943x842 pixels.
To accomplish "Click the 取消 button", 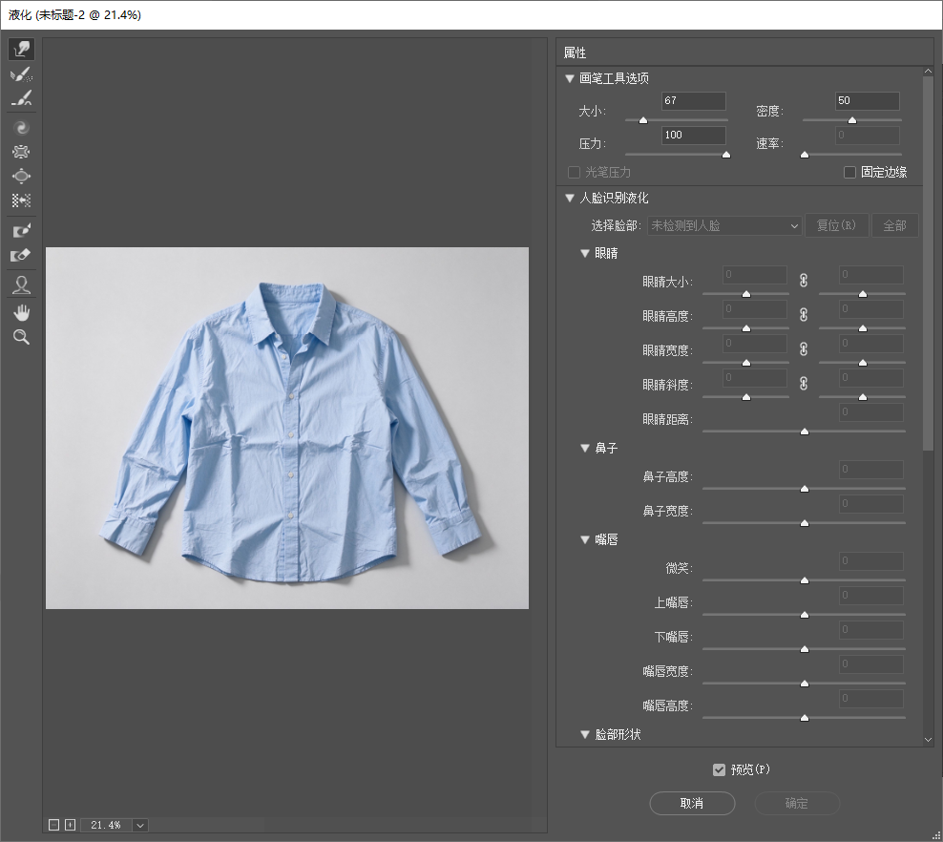I will click(692, 804).
